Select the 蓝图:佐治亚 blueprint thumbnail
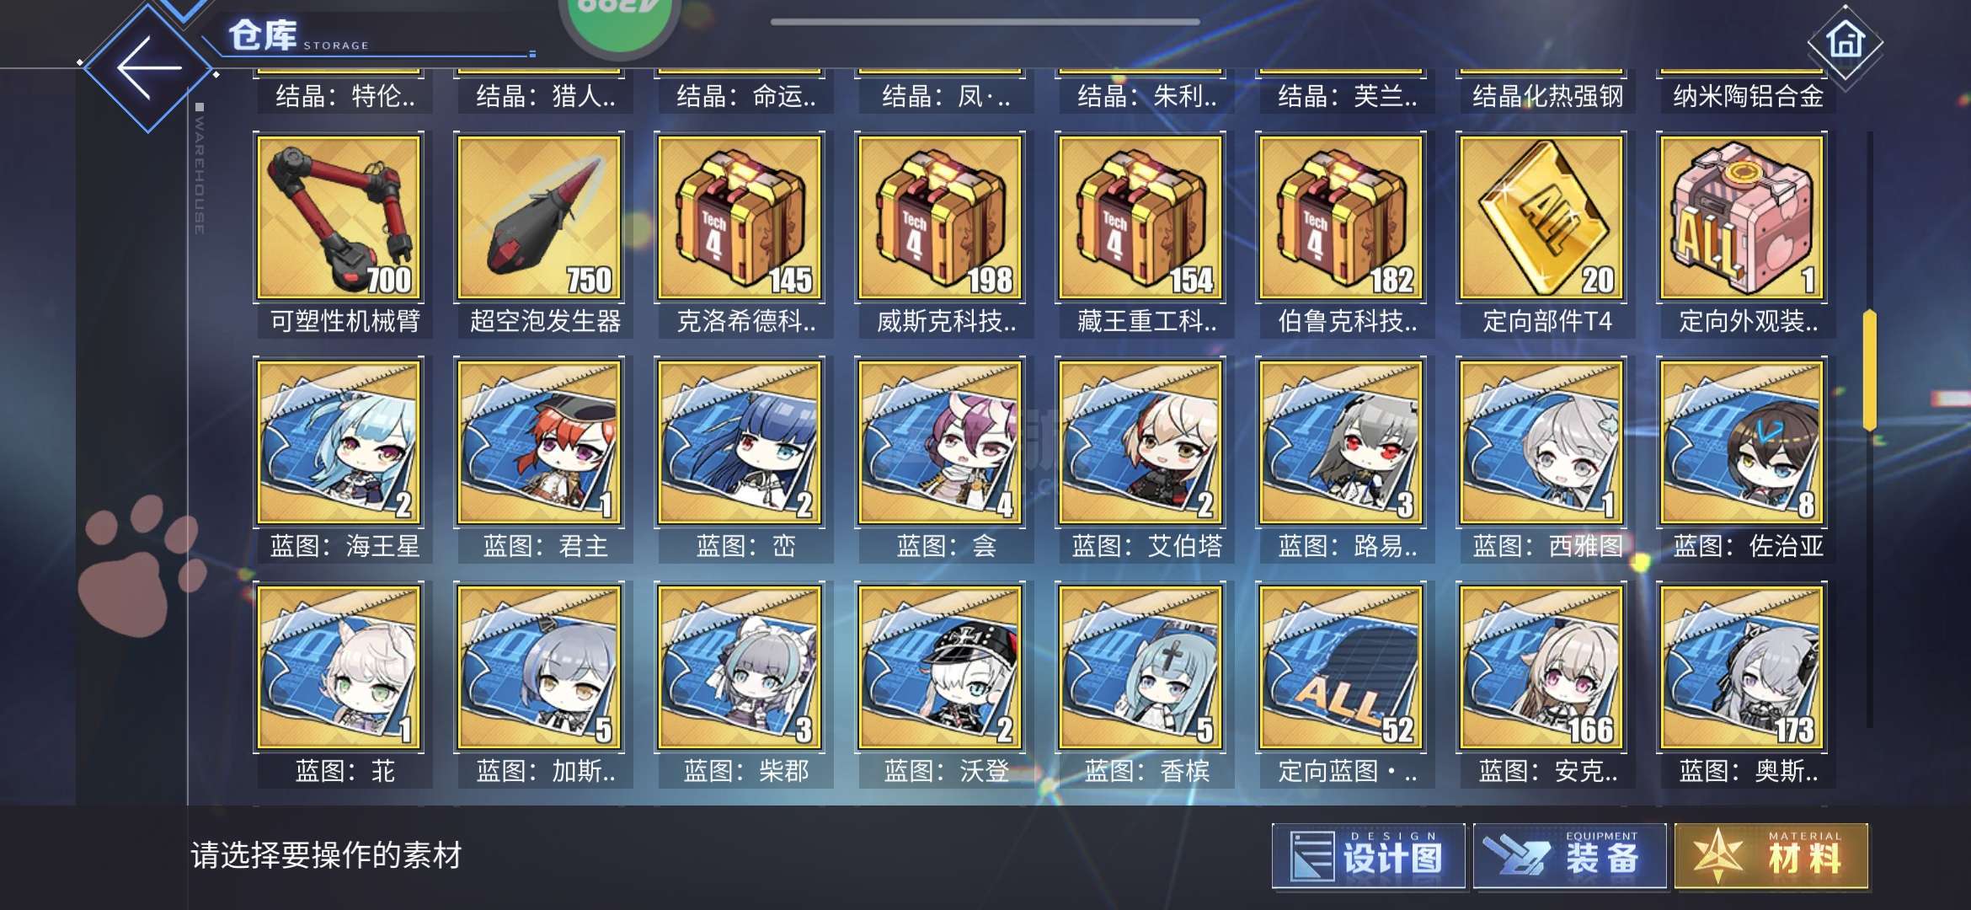 (x=1742, y=442)
